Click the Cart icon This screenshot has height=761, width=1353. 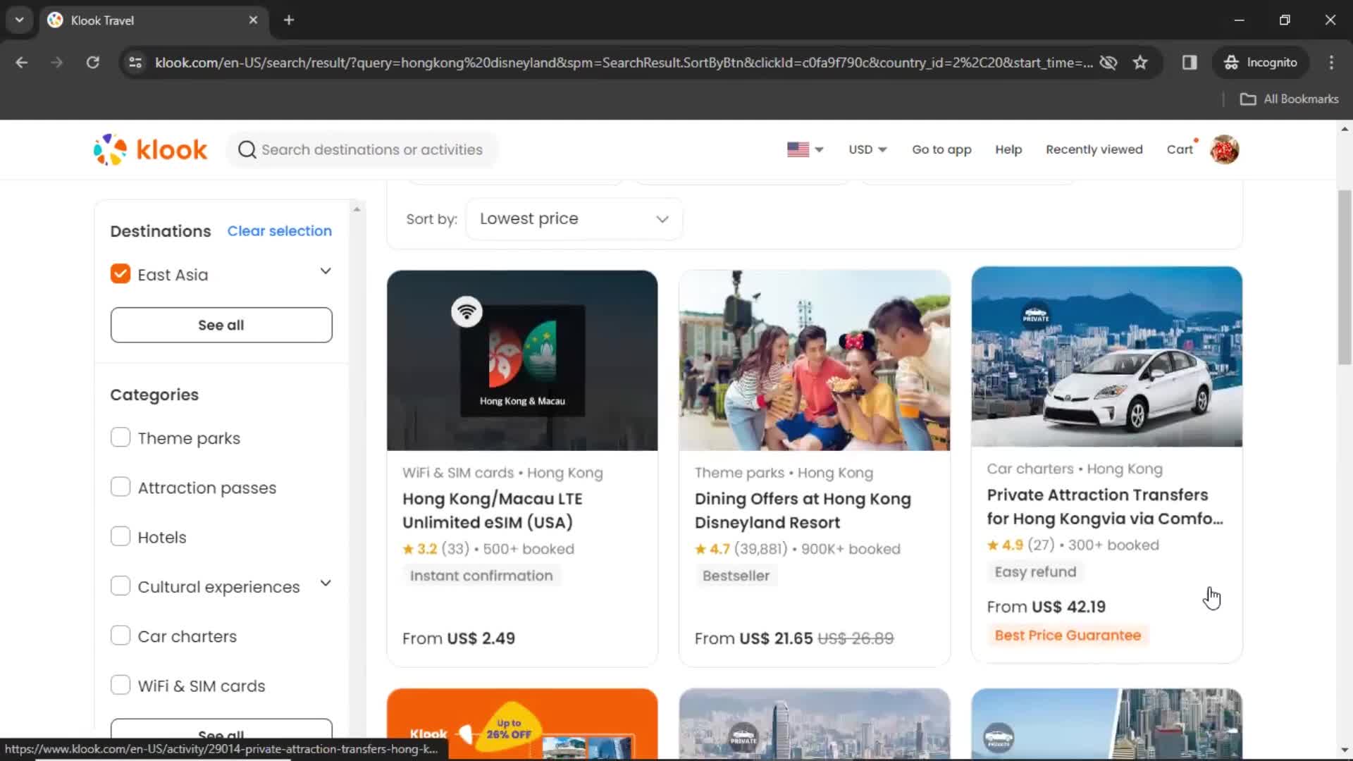tap(1180, 149)
